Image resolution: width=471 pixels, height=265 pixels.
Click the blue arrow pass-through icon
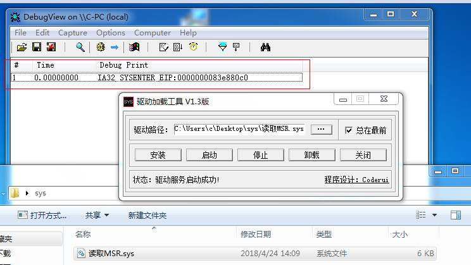click(x=115, y=47)
